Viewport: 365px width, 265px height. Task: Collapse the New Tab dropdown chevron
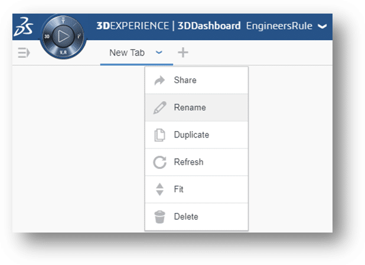tap(159, 52)
